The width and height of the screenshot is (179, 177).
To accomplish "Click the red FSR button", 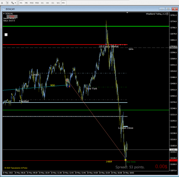I will tap(12, 17).
